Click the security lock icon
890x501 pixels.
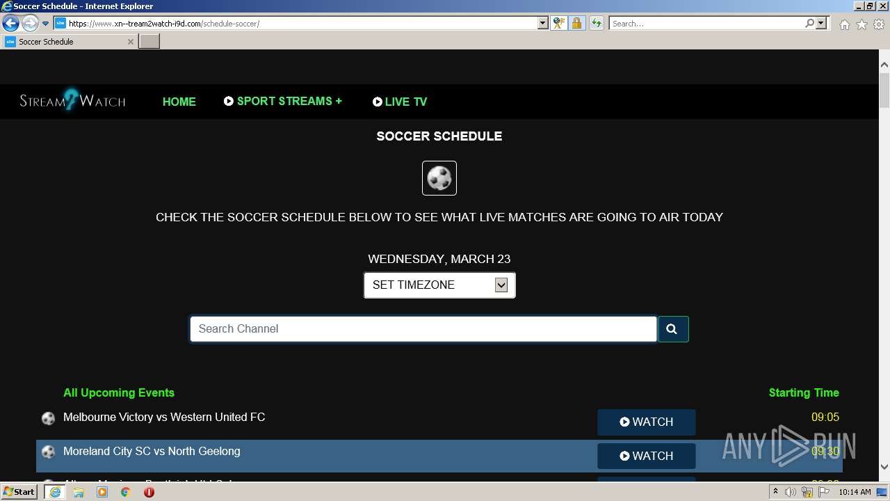point(576,23)
